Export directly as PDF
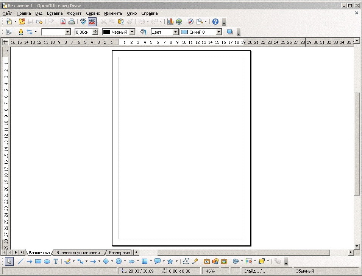The width and height of the screenshot is (362, 276). [63, 22]
